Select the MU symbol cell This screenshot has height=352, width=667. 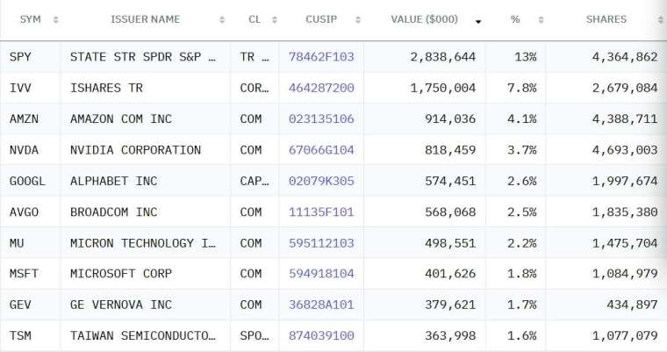(x=30, y=243)
